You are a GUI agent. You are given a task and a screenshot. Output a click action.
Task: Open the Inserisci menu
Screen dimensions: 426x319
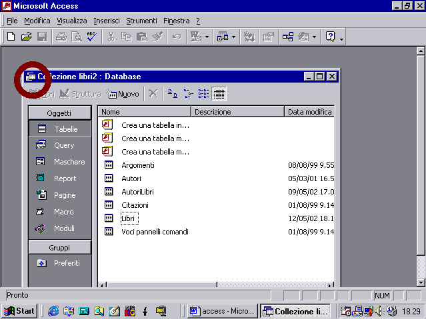(107, 21)
